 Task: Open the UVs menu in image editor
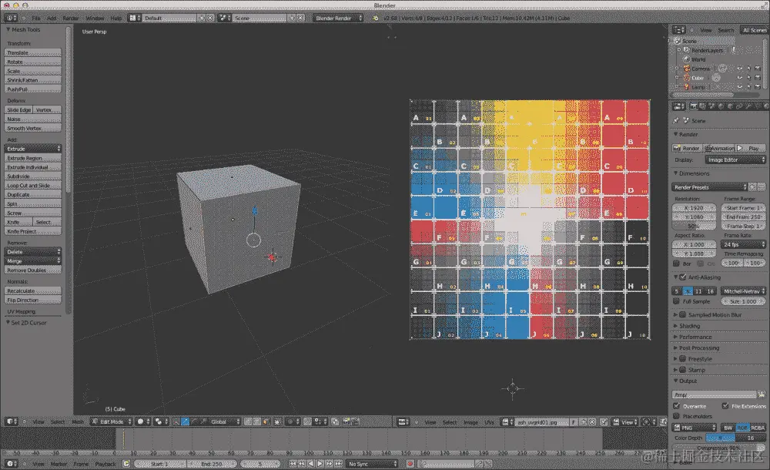[490, 421]
